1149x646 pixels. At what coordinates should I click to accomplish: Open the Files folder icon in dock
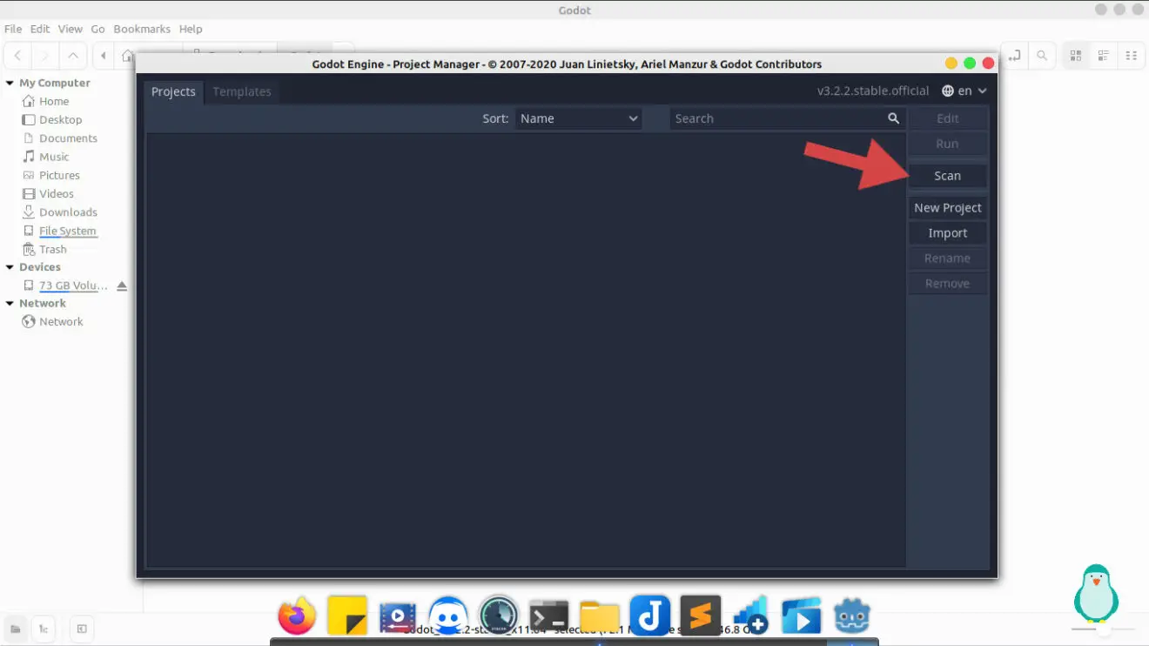tap(600, 617)
